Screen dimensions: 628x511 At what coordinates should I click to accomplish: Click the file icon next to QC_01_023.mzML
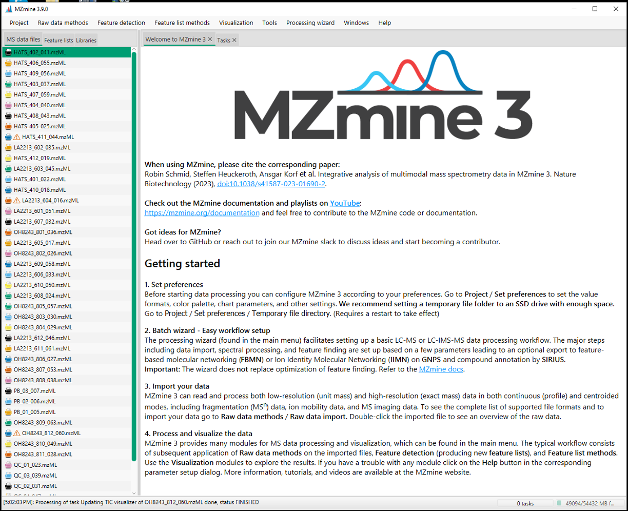pyautogui.click(x=8, y=465)
